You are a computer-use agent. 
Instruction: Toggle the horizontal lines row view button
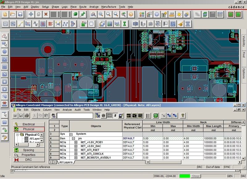coord(110,116)
